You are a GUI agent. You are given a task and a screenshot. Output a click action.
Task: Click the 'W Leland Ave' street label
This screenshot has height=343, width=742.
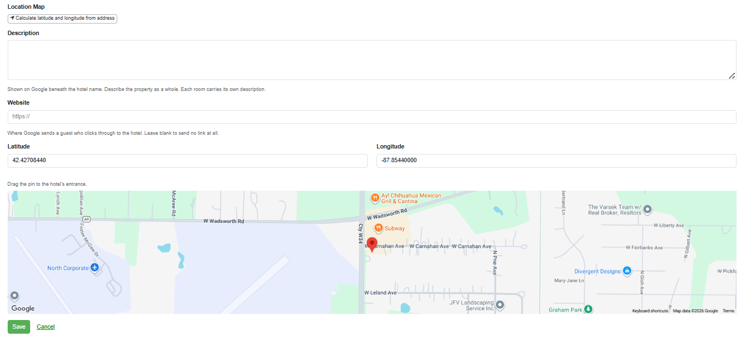(380, 293)
